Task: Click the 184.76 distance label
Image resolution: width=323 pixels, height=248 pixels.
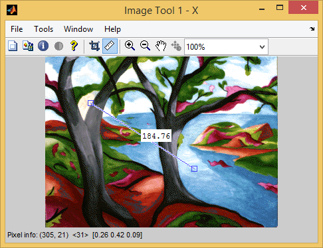Action: [x=156, y=136]
